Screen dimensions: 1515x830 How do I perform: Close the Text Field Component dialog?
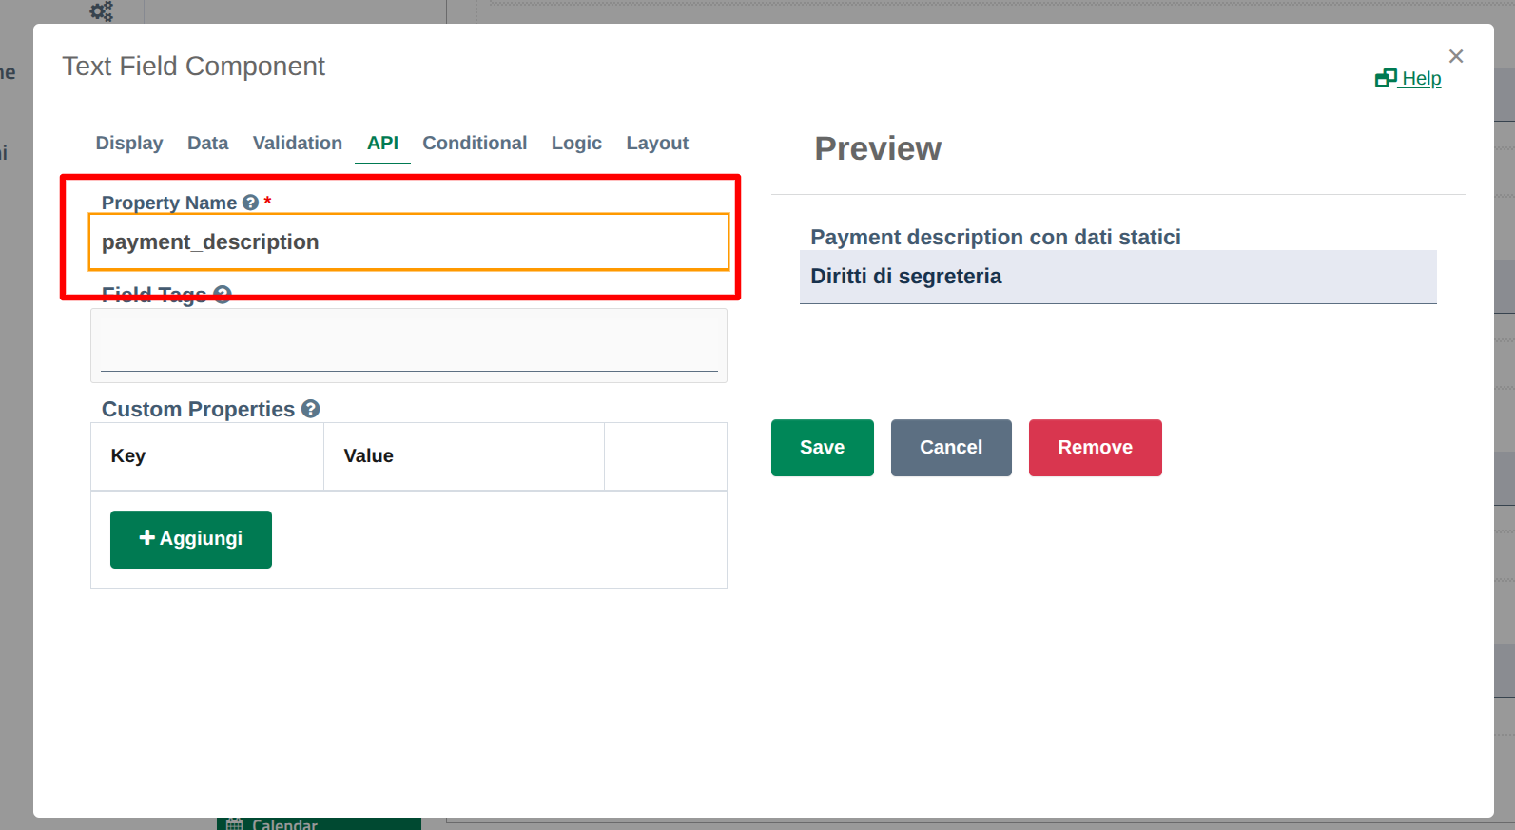point(1455,56)
